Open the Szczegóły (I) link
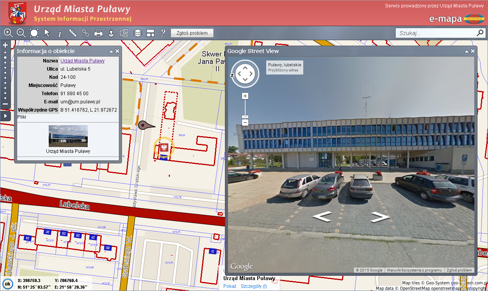The height and width of the screenshot is (291, 488). 254,286
